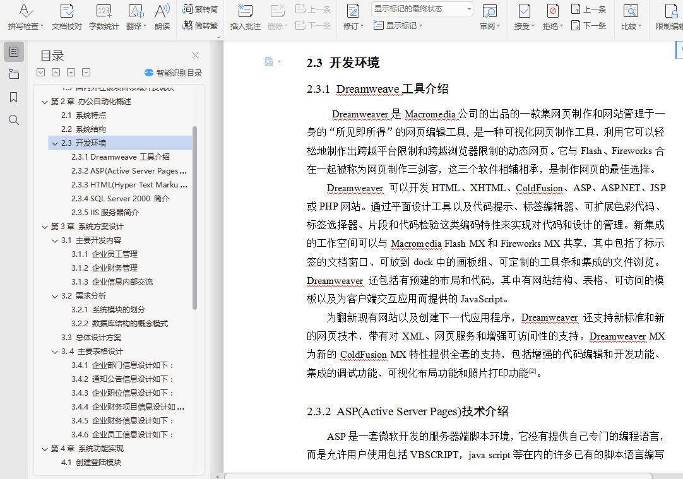
Task: Insert a comment (插入批注)
Action: click(x=245, y=17)
